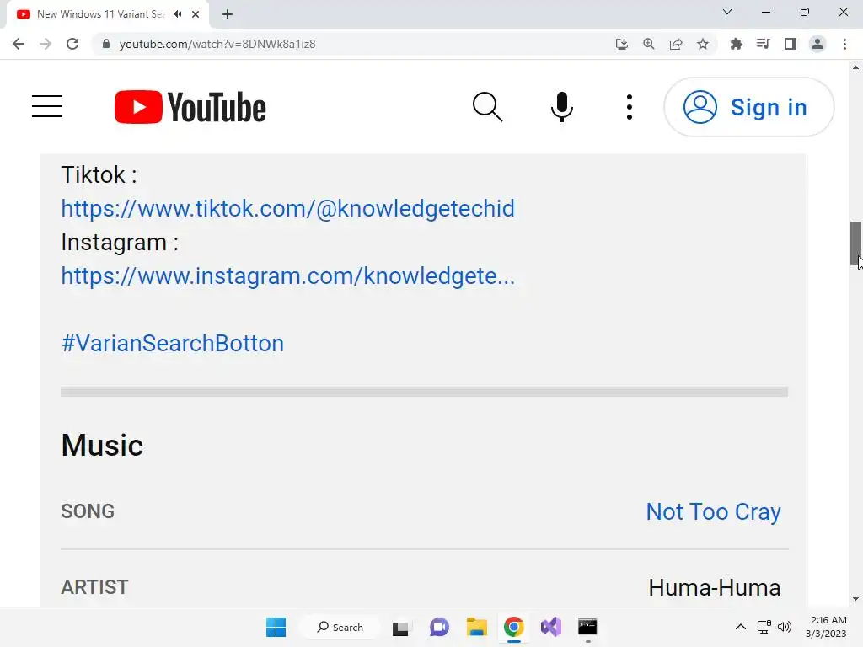The image size is (863, 647).
Task: Go back with the browser back arrow
Action: pos(19,44)
